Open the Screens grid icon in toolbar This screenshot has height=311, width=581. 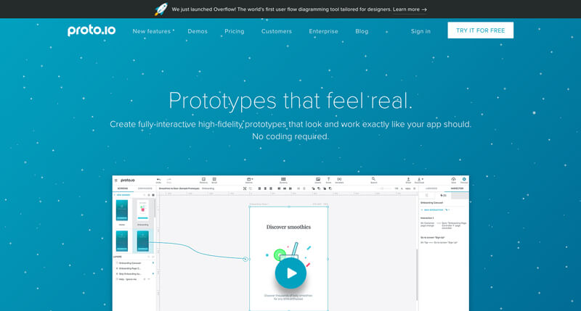283,180
